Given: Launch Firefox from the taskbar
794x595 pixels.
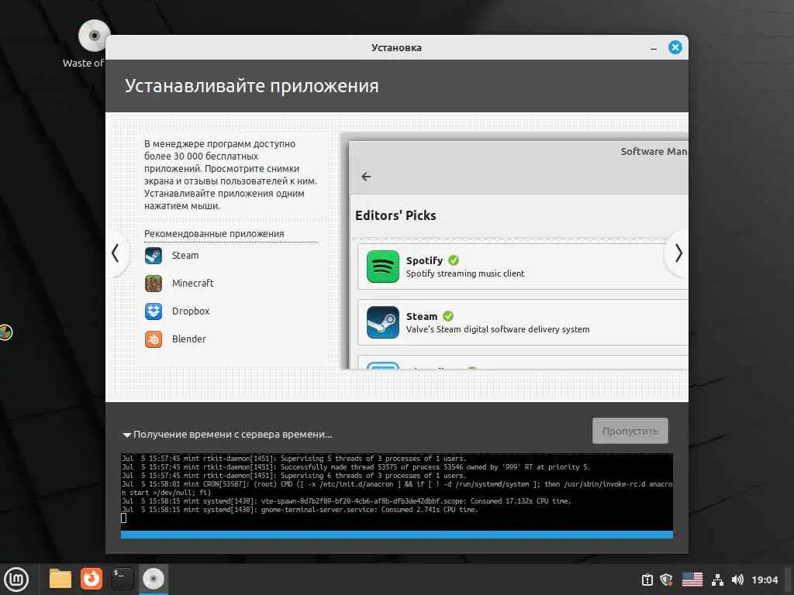Looking at the screenshot, I should click(x=91, y=579).
